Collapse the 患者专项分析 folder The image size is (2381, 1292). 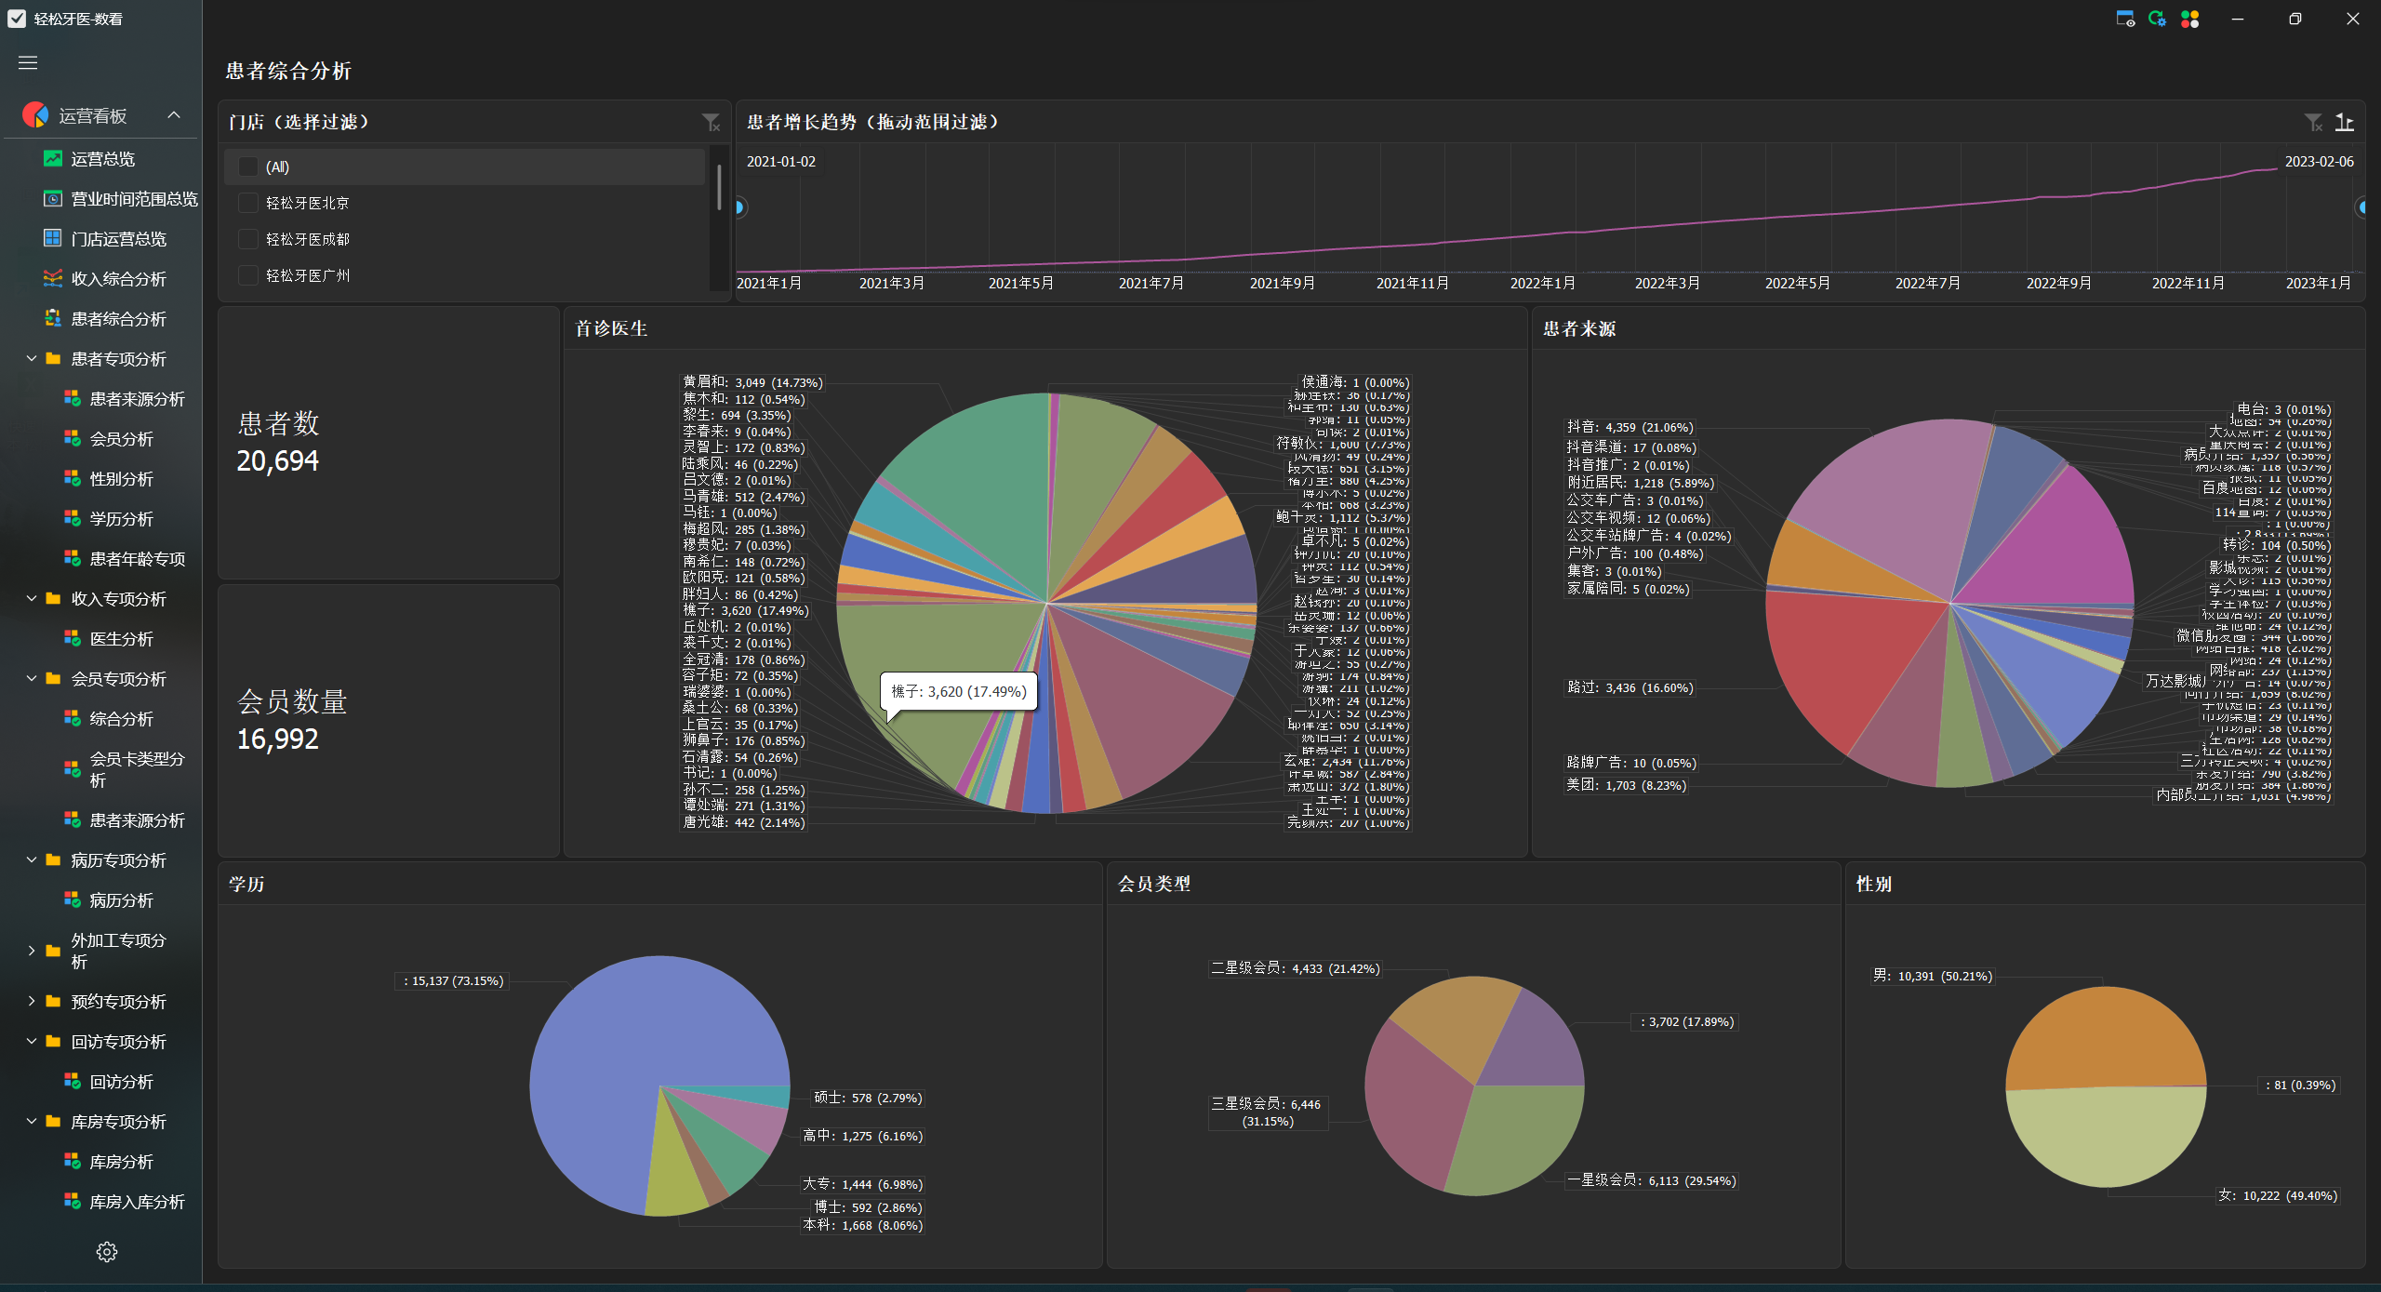pyautogui.click(x=32, y=359)
